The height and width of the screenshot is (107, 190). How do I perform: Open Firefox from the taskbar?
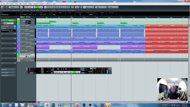click(x=78, y=105)
